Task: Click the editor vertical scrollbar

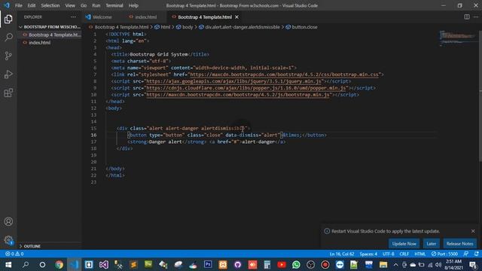Action: pos(480,96)
